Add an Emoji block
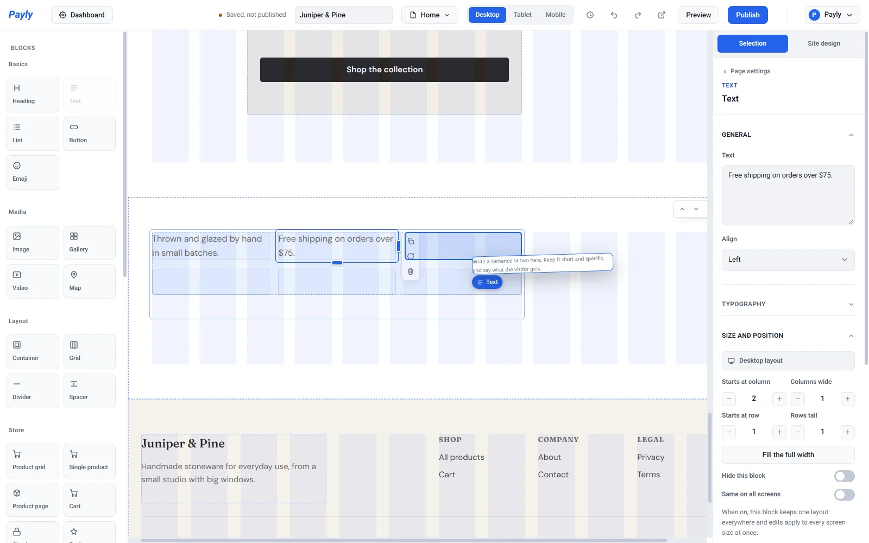 [x=33, y=173]
